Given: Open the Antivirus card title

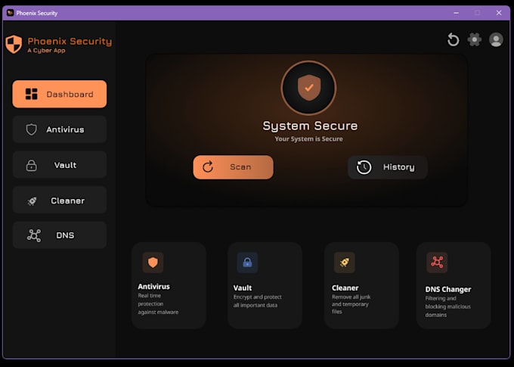Looking at the screenshot, I should (x=153, y=287).
